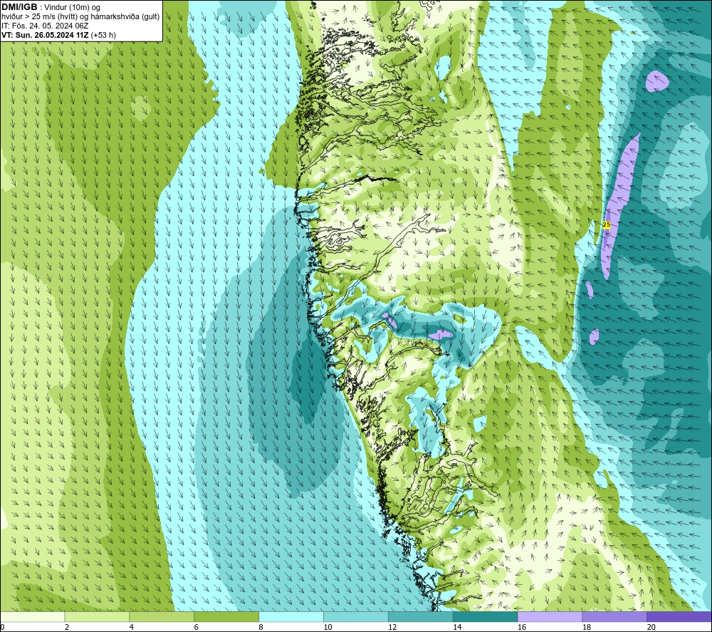The height and width of the screenshot is (632, 712).
Task: Select the 18-20 m/s medium purple swatch
Action: (x=615, y=616)
